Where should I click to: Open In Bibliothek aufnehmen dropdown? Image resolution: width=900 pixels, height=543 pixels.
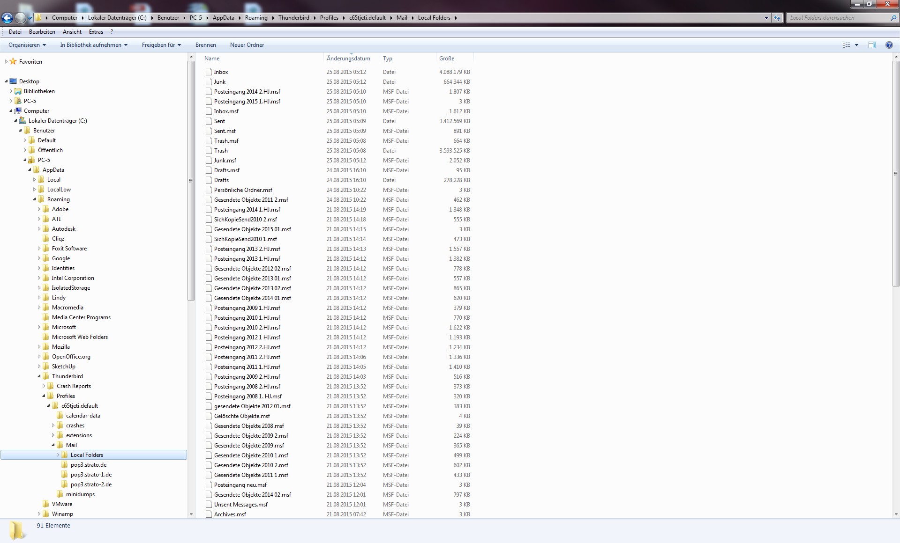click(94, 45)
